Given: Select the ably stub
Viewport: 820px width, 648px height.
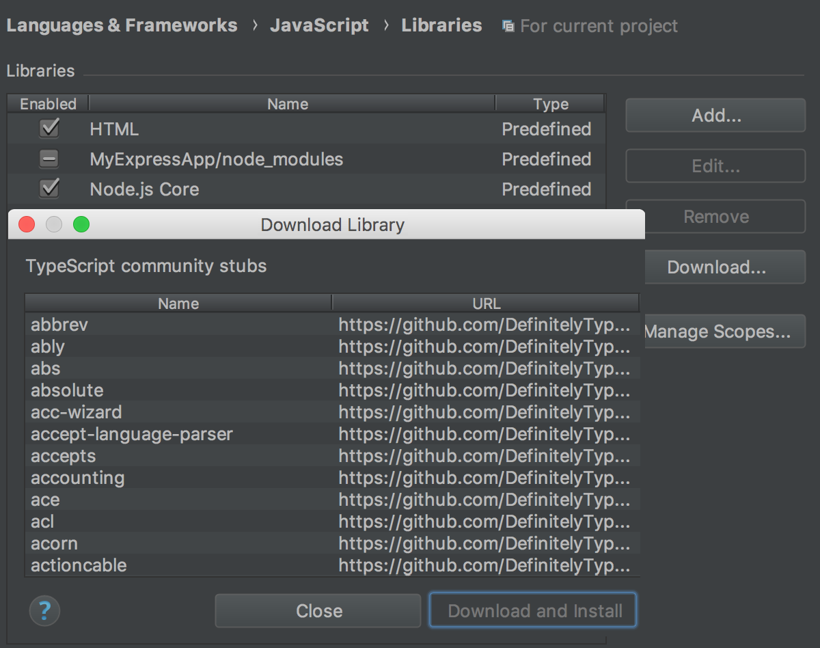Looking at the screenshot, I should pyautogui.click(x=48, y=347).
